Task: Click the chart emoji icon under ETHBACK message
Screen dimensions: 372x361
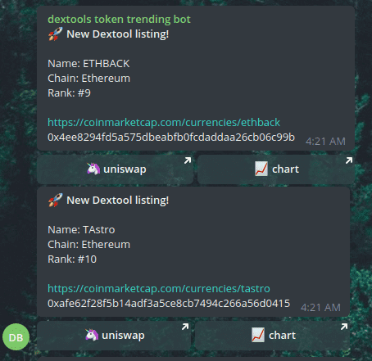Action: (x=261, y=169)
